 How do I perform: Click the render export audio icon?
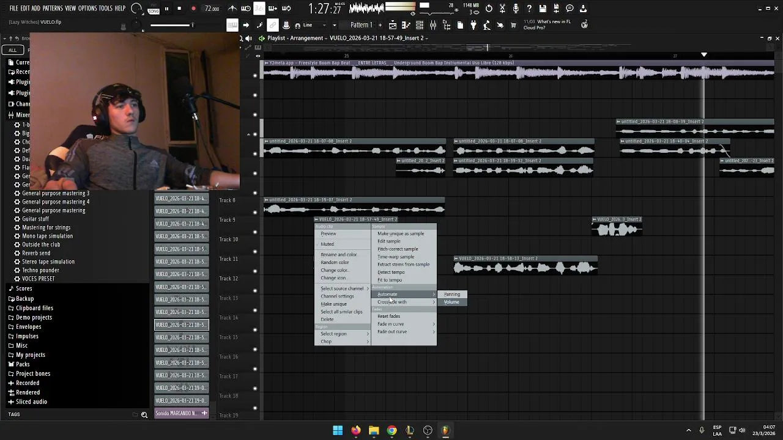click(556, 9)
